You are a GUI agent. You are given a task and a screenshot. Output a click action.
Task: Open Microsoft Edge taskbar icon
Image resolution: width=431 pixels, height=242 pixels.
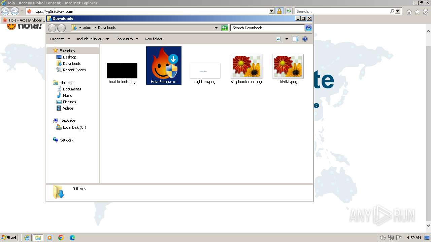pyautogui.click(x=72, y=238)
